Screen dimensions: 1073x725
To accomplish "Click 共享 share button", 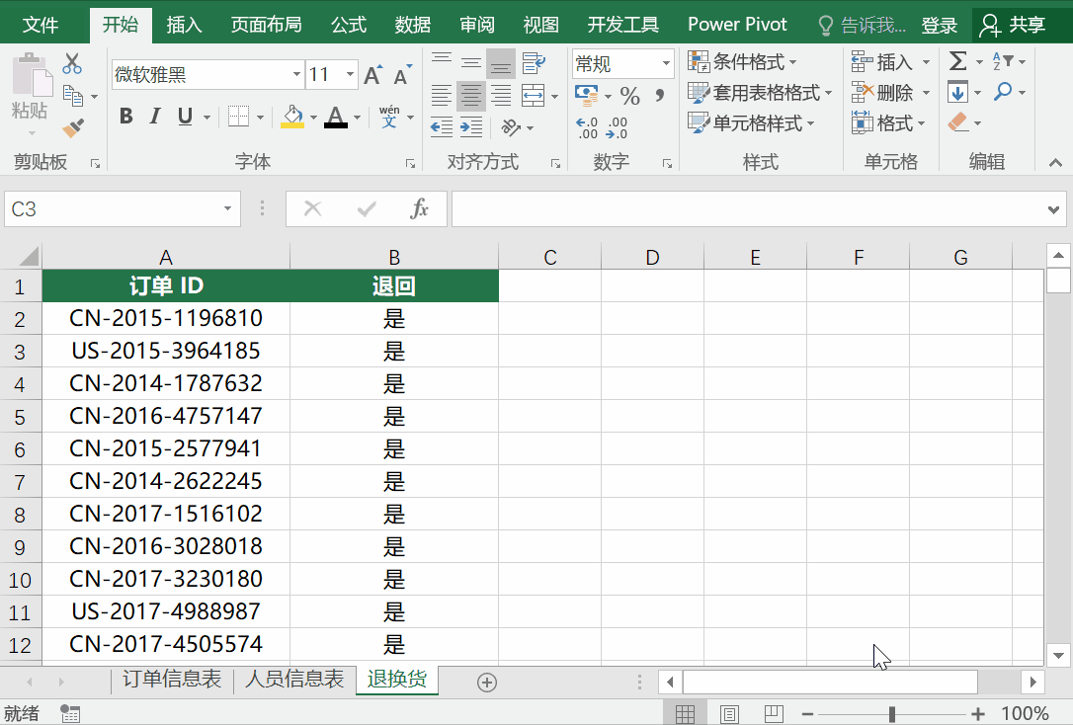I will point(1013,26).
